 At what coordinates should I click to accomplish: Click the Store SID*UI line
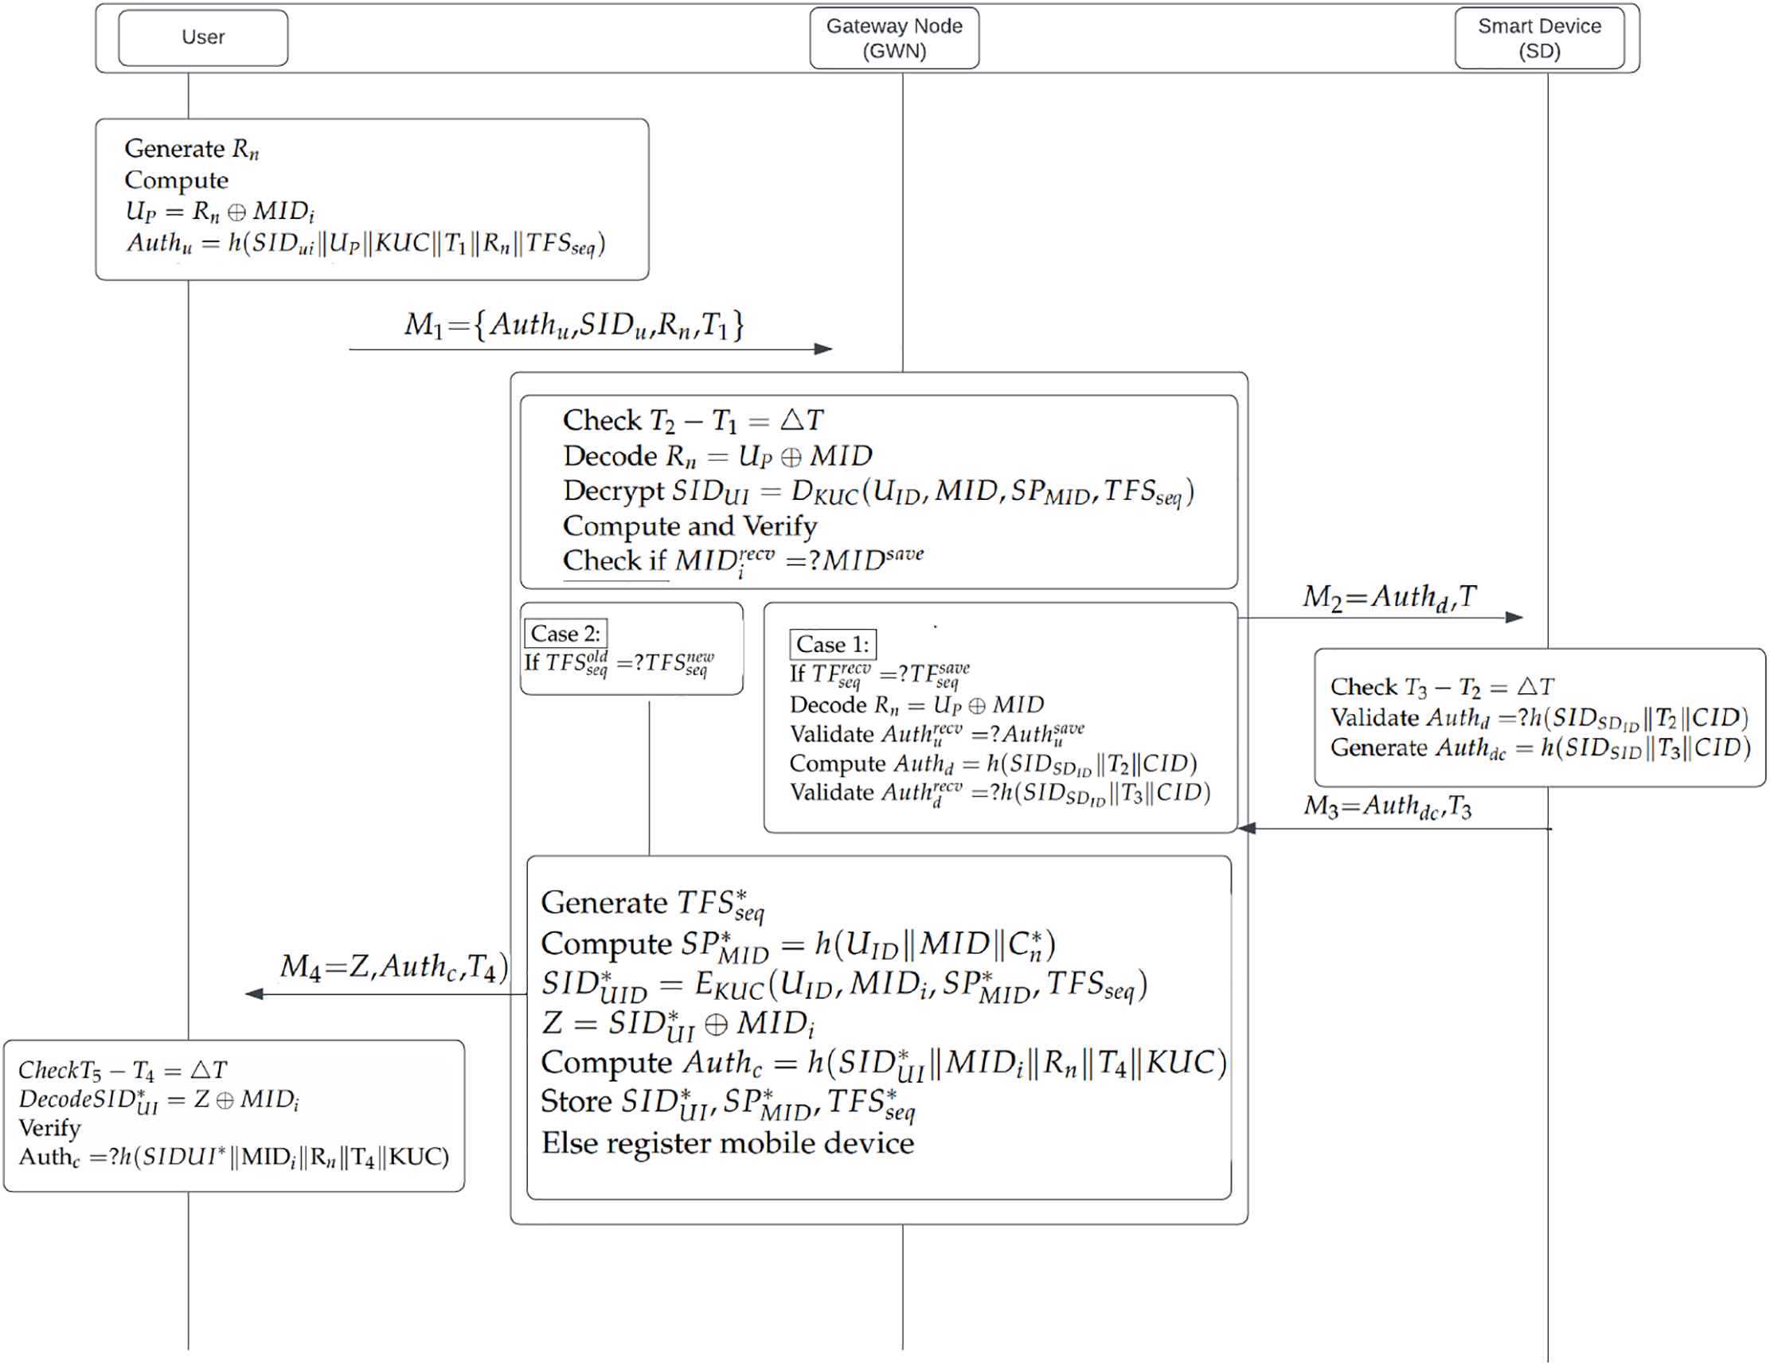[727, 1103]
